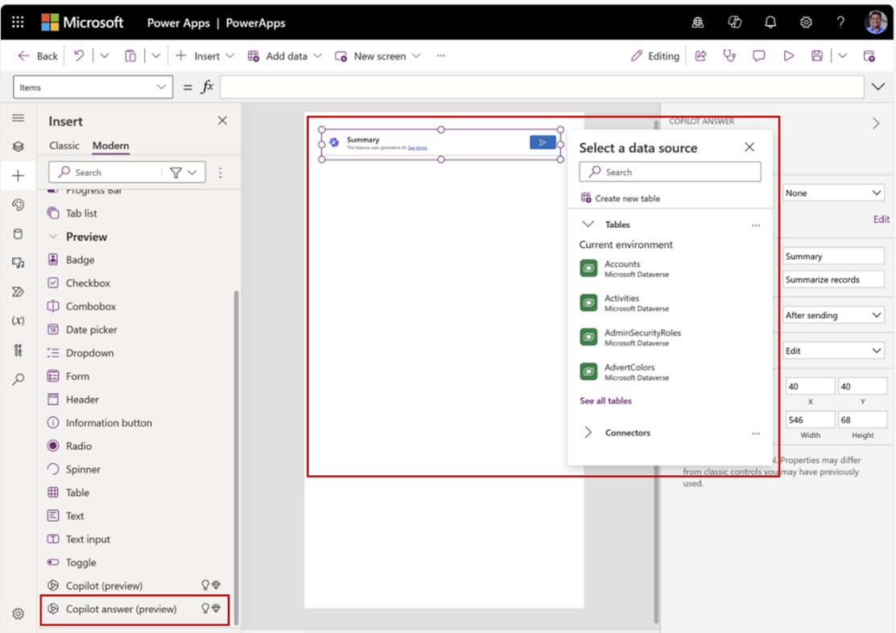Screen dimensions: 896x633
Task: Switch to the Classic tab
Action: (x=64, y=146)
